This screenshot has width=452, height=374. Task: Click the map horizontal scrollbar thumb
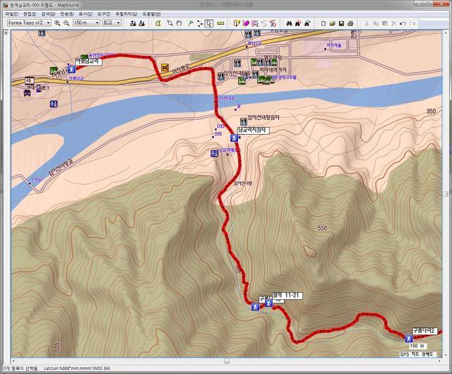227,361
